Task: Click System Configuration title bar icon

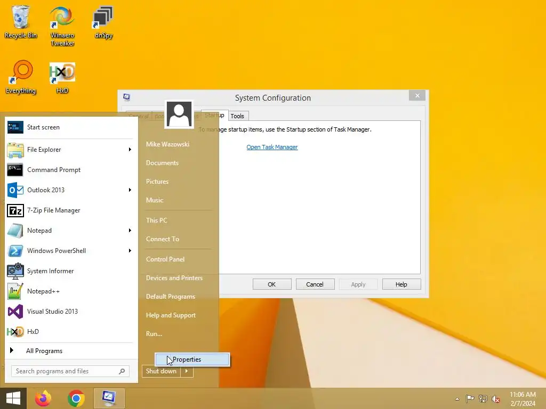Action: (x=127, y=97)
